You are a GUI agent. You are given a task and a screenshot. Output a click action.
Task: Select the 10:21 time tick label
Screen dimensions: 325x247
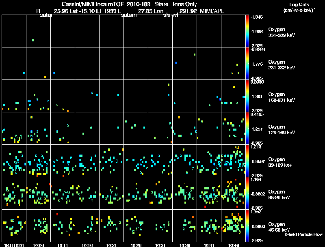[x=111, y=245]
